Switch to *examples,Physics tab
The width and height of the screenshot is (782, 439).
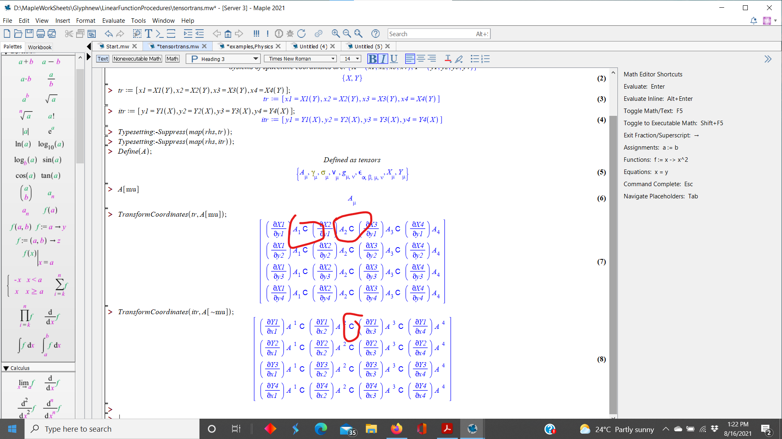pyautogui.click(x=249, y=46)
